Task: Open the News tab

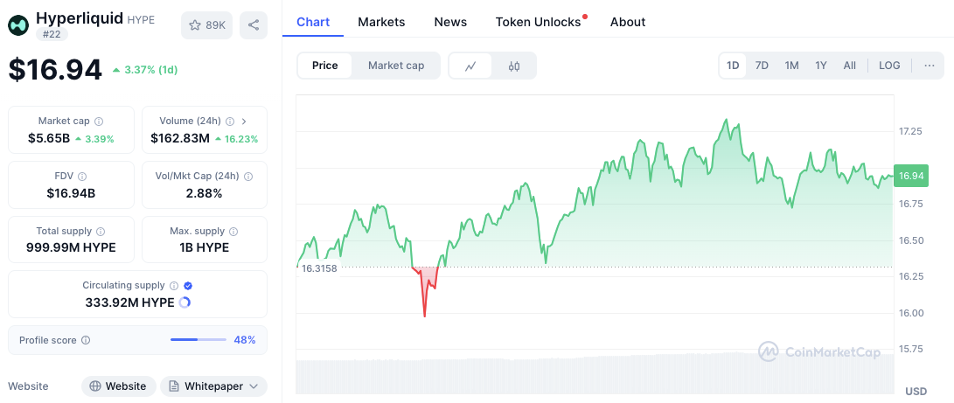Action: [x=450, y=22]
